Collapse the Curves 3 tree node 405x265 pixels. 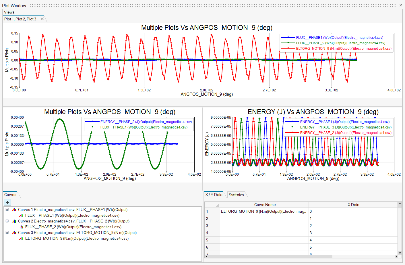[7, 233]
